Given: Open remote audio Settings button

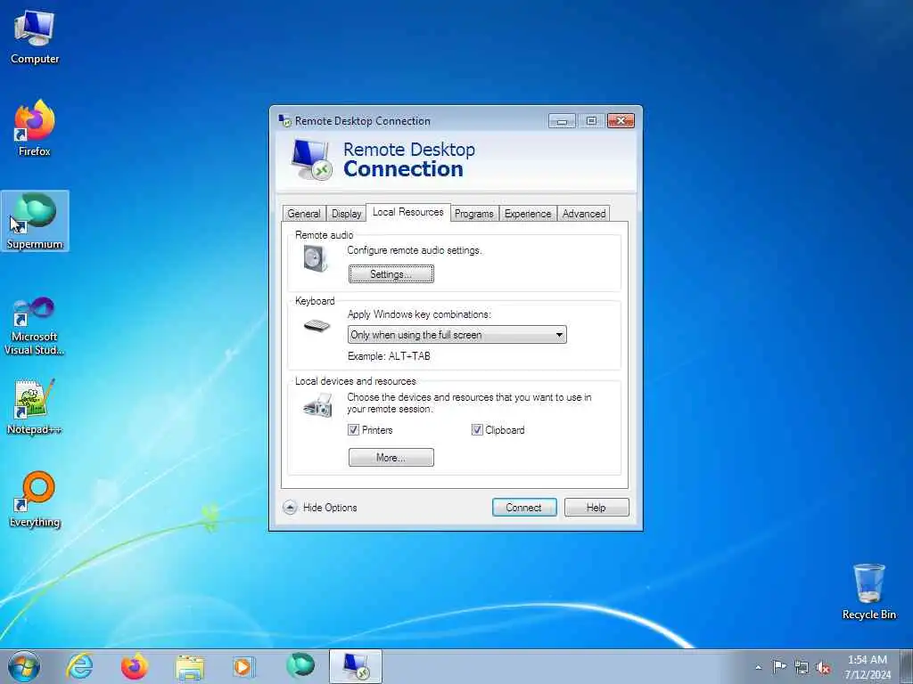Looking at the screenshot, I should coord(391,274).
